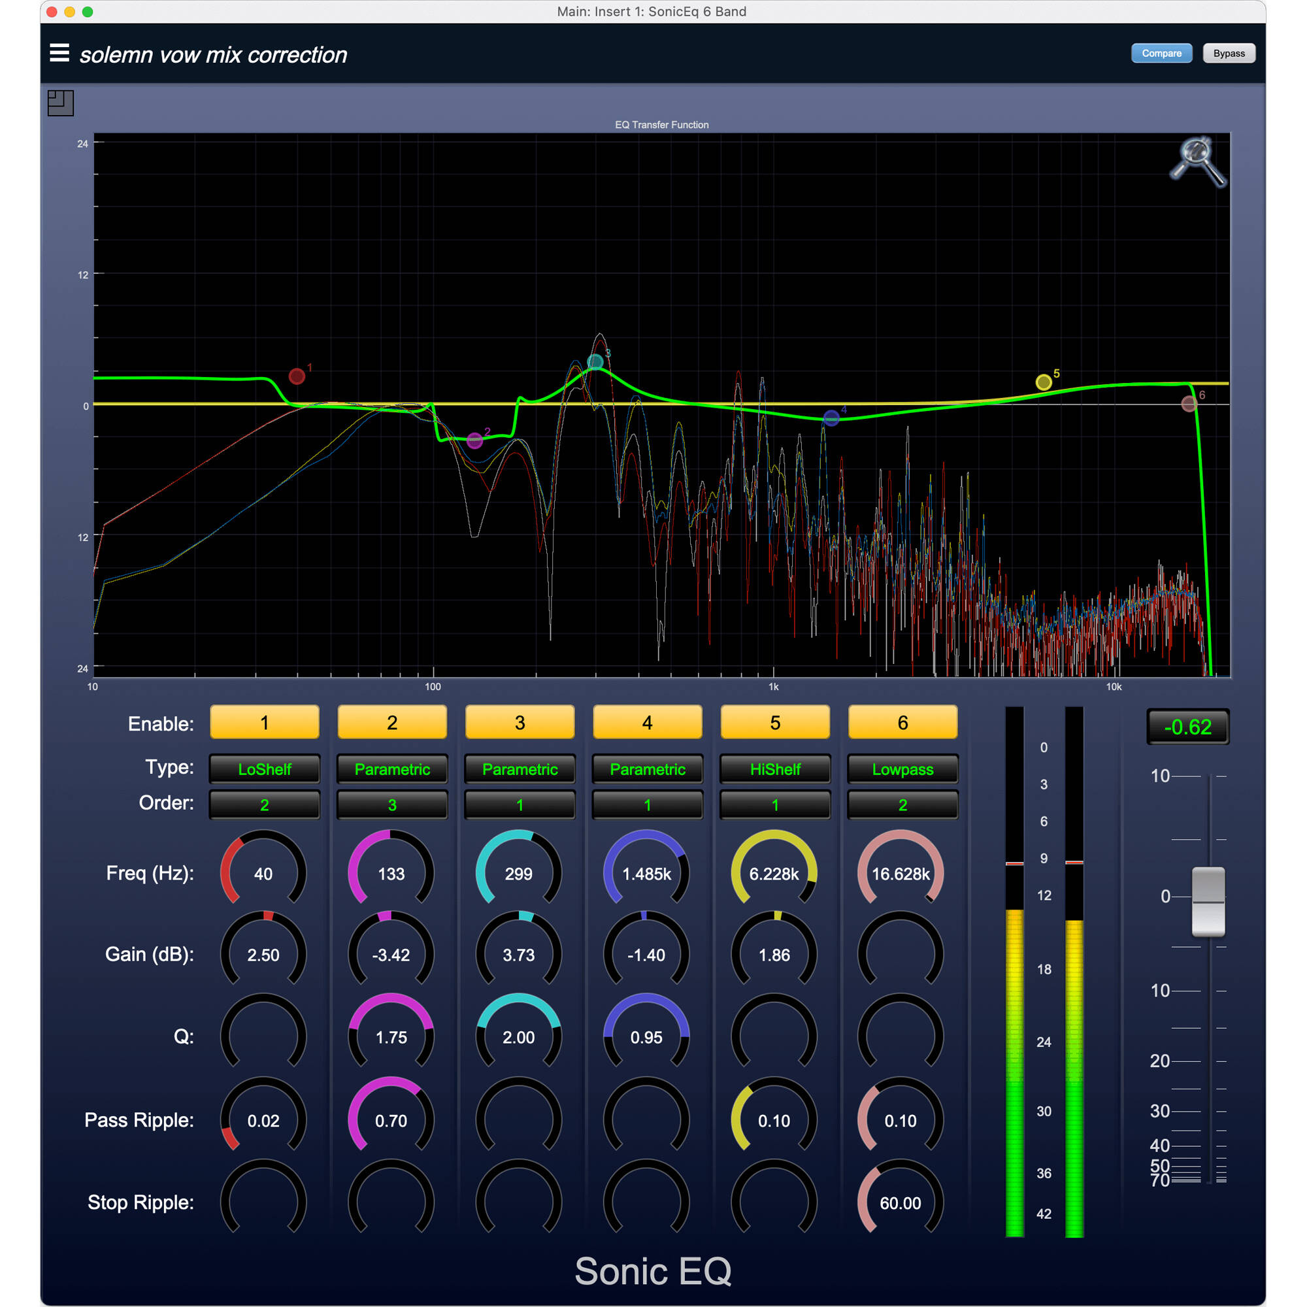Select yellow band 5 node on curve
This screenshot has width=1307, height=1307.
tap(1044, 382)
